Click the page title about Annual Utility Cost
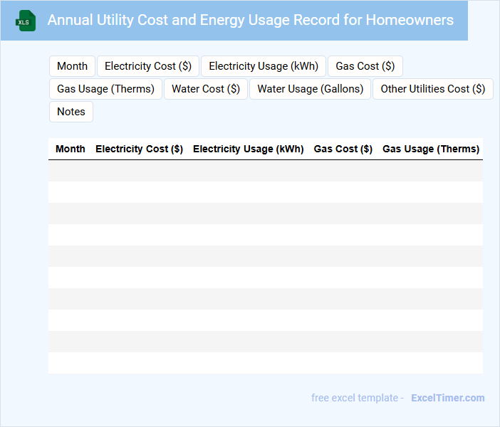 [250, 20]
